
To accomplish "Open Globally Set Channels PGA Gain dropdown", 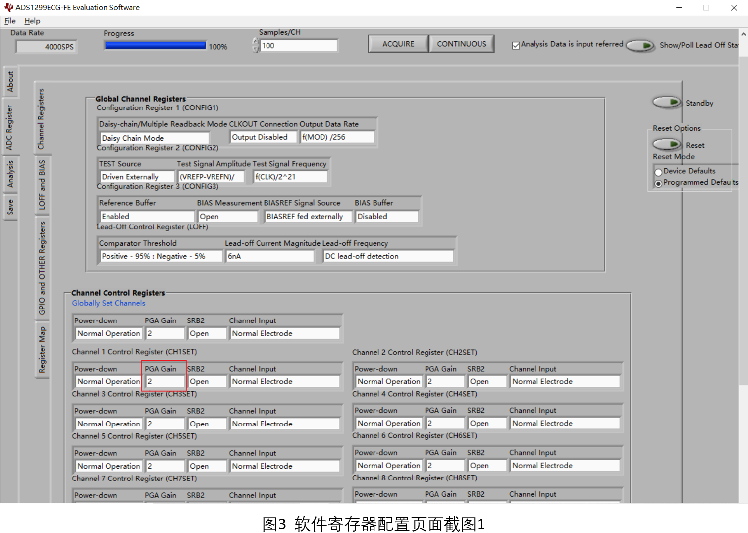I will click(x=165, y=333).
